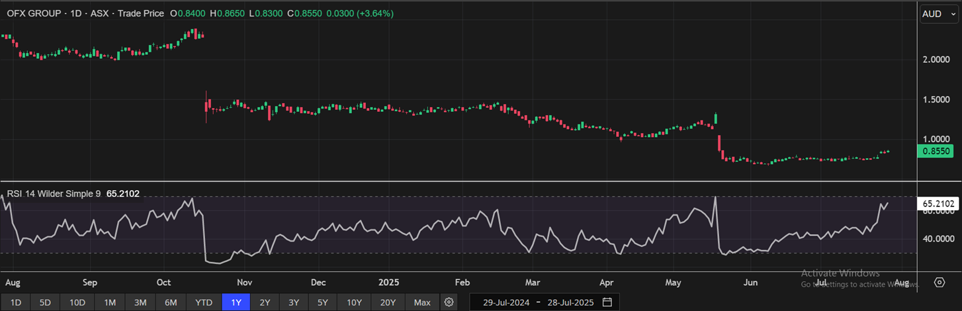Pick the 5Y time range

[x=323, y=302]
